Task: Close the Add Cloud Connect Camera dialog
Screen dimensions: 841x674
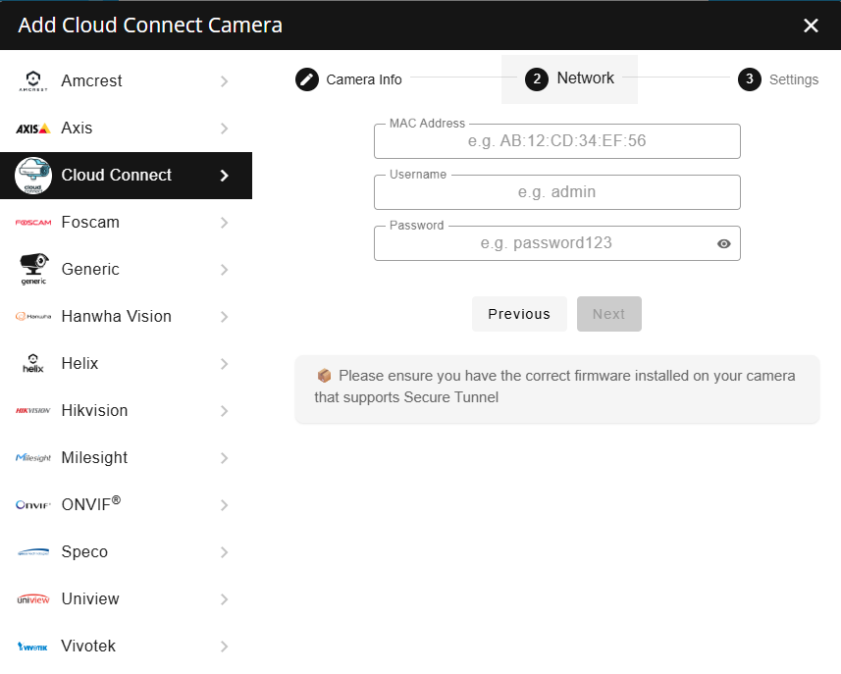Action: [x=811, y=26]
